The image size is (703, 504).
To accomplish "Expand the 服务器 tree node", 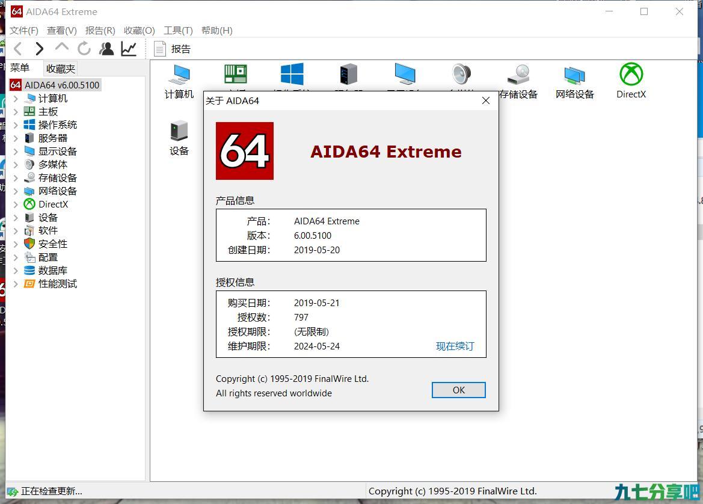I will point(16,138).
